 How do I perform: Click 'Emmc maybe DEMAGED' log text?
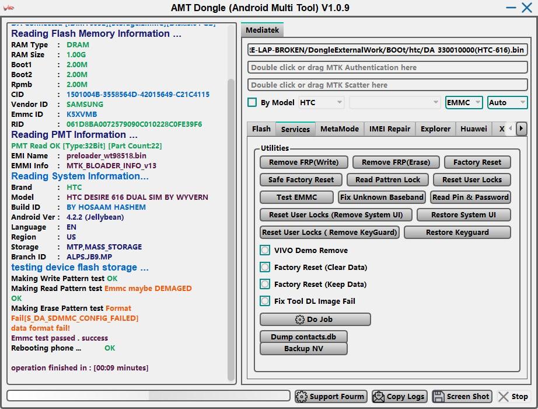(148, 289)
